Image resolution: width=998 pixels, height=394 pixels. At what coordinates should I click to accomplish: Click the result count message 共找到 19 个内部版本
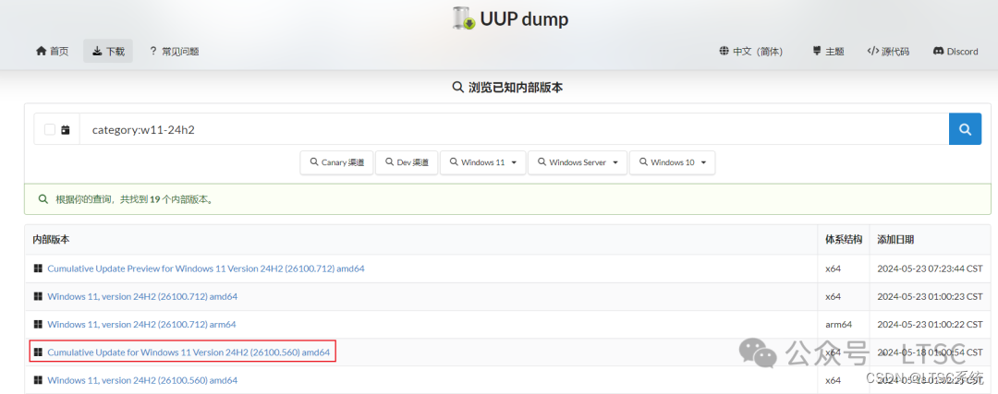point(134,199)
